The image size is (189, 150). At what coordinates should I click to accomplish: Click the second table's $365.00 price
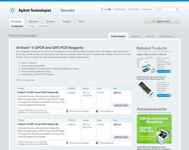tap(117, 124)
